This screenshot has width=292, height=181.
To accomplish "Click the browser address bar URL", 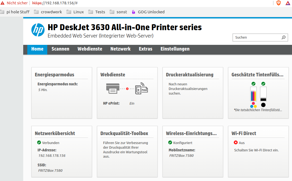I will [x=55, y=3].
